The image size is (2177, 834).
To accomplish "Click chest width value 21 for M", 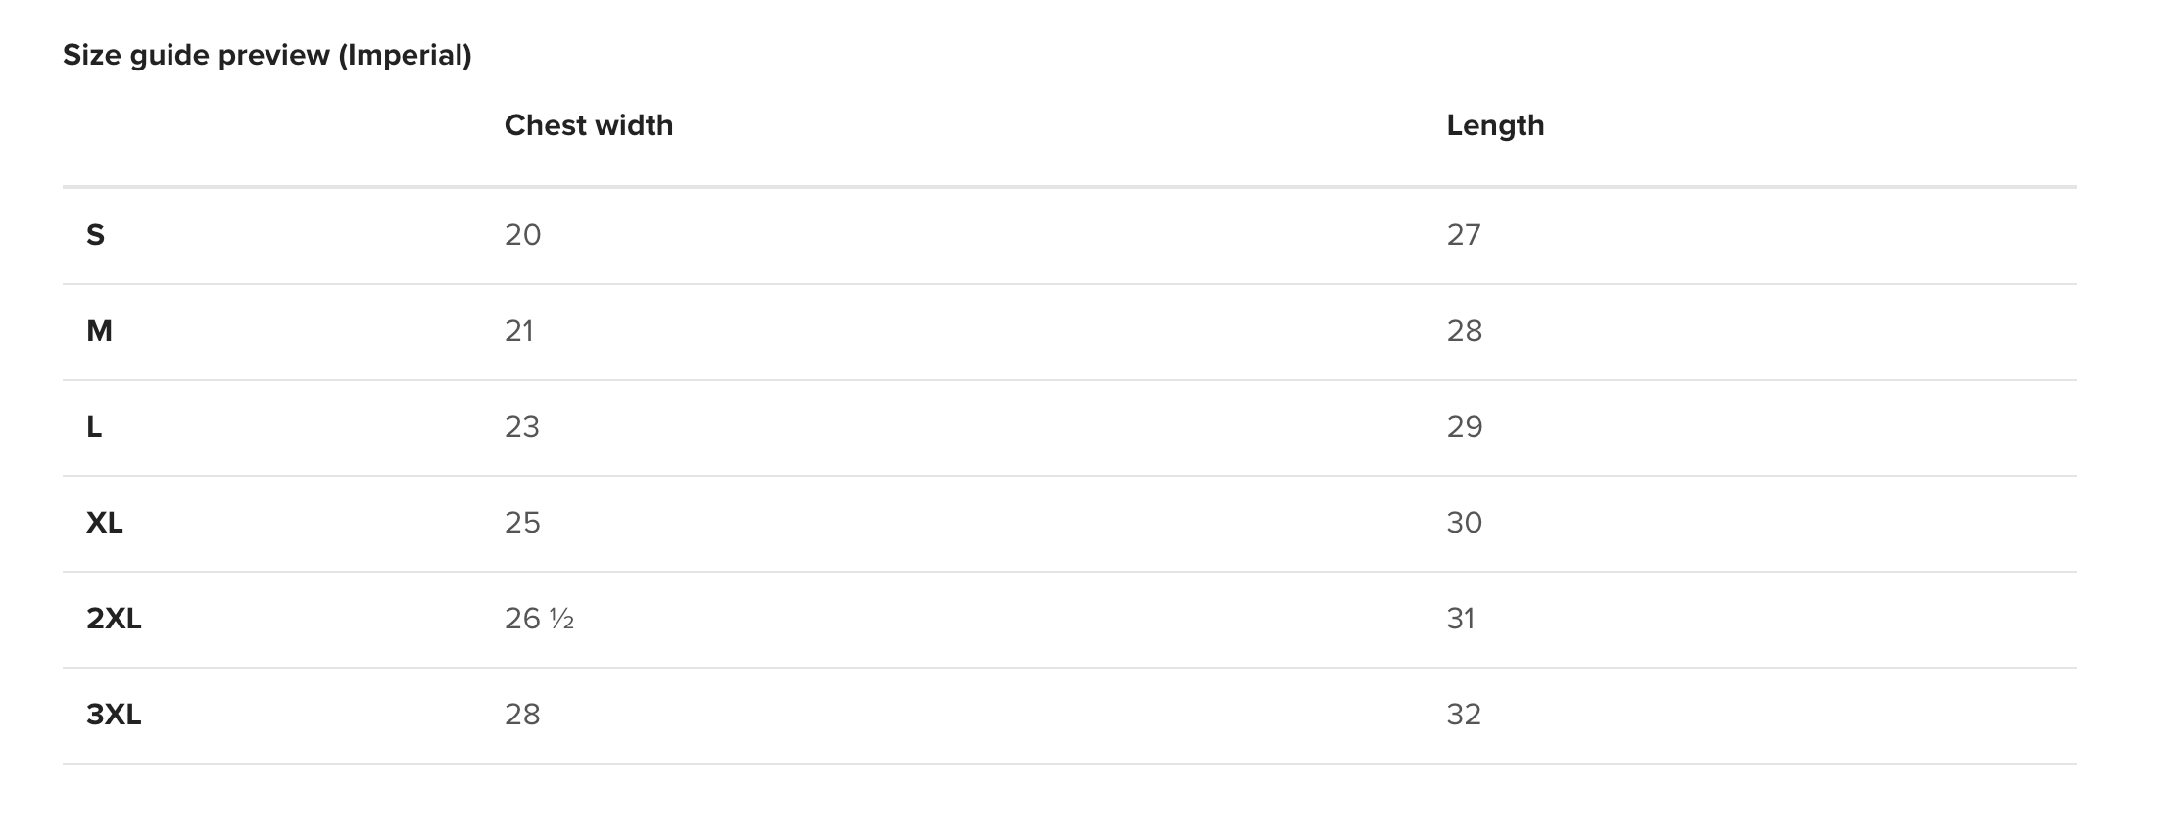I will [519, 331].
